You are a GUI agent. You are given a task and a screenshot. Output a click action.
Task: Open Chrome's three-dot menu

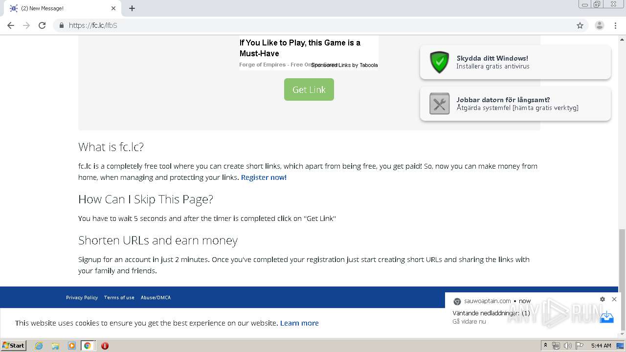click(x=616, y=25)
